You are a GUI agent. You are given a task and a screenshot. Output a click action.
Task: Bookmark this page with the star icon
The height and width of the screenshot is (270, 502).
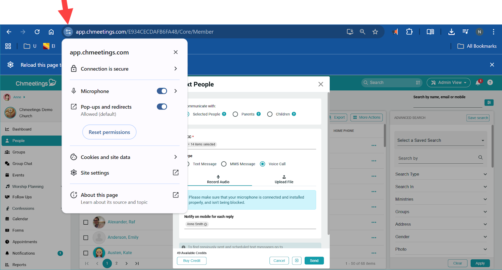click(375, 32)
